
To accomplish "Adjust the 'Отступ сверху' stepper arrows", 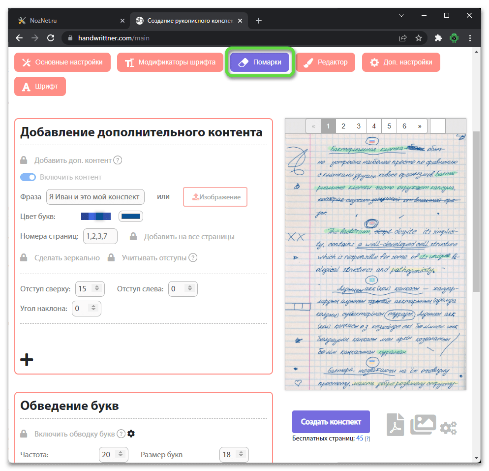I will coord(96,289).
